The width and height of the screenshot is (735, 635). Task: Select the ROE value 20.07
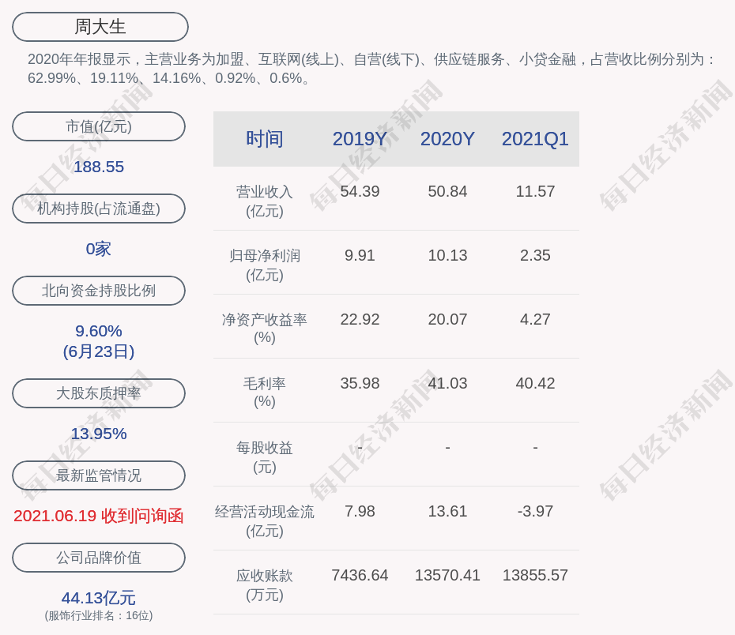tap(447, 319)
